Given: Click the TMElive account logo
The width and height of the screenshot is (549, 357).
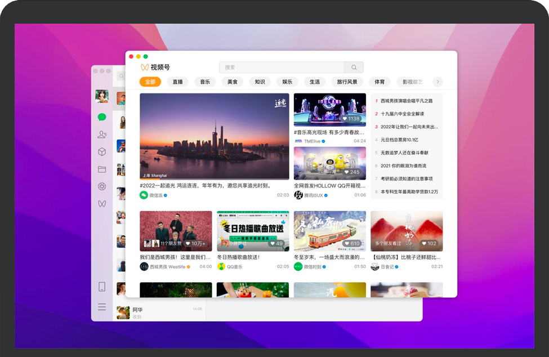Looking at the screenshot, I should click(x=298, y=141).
